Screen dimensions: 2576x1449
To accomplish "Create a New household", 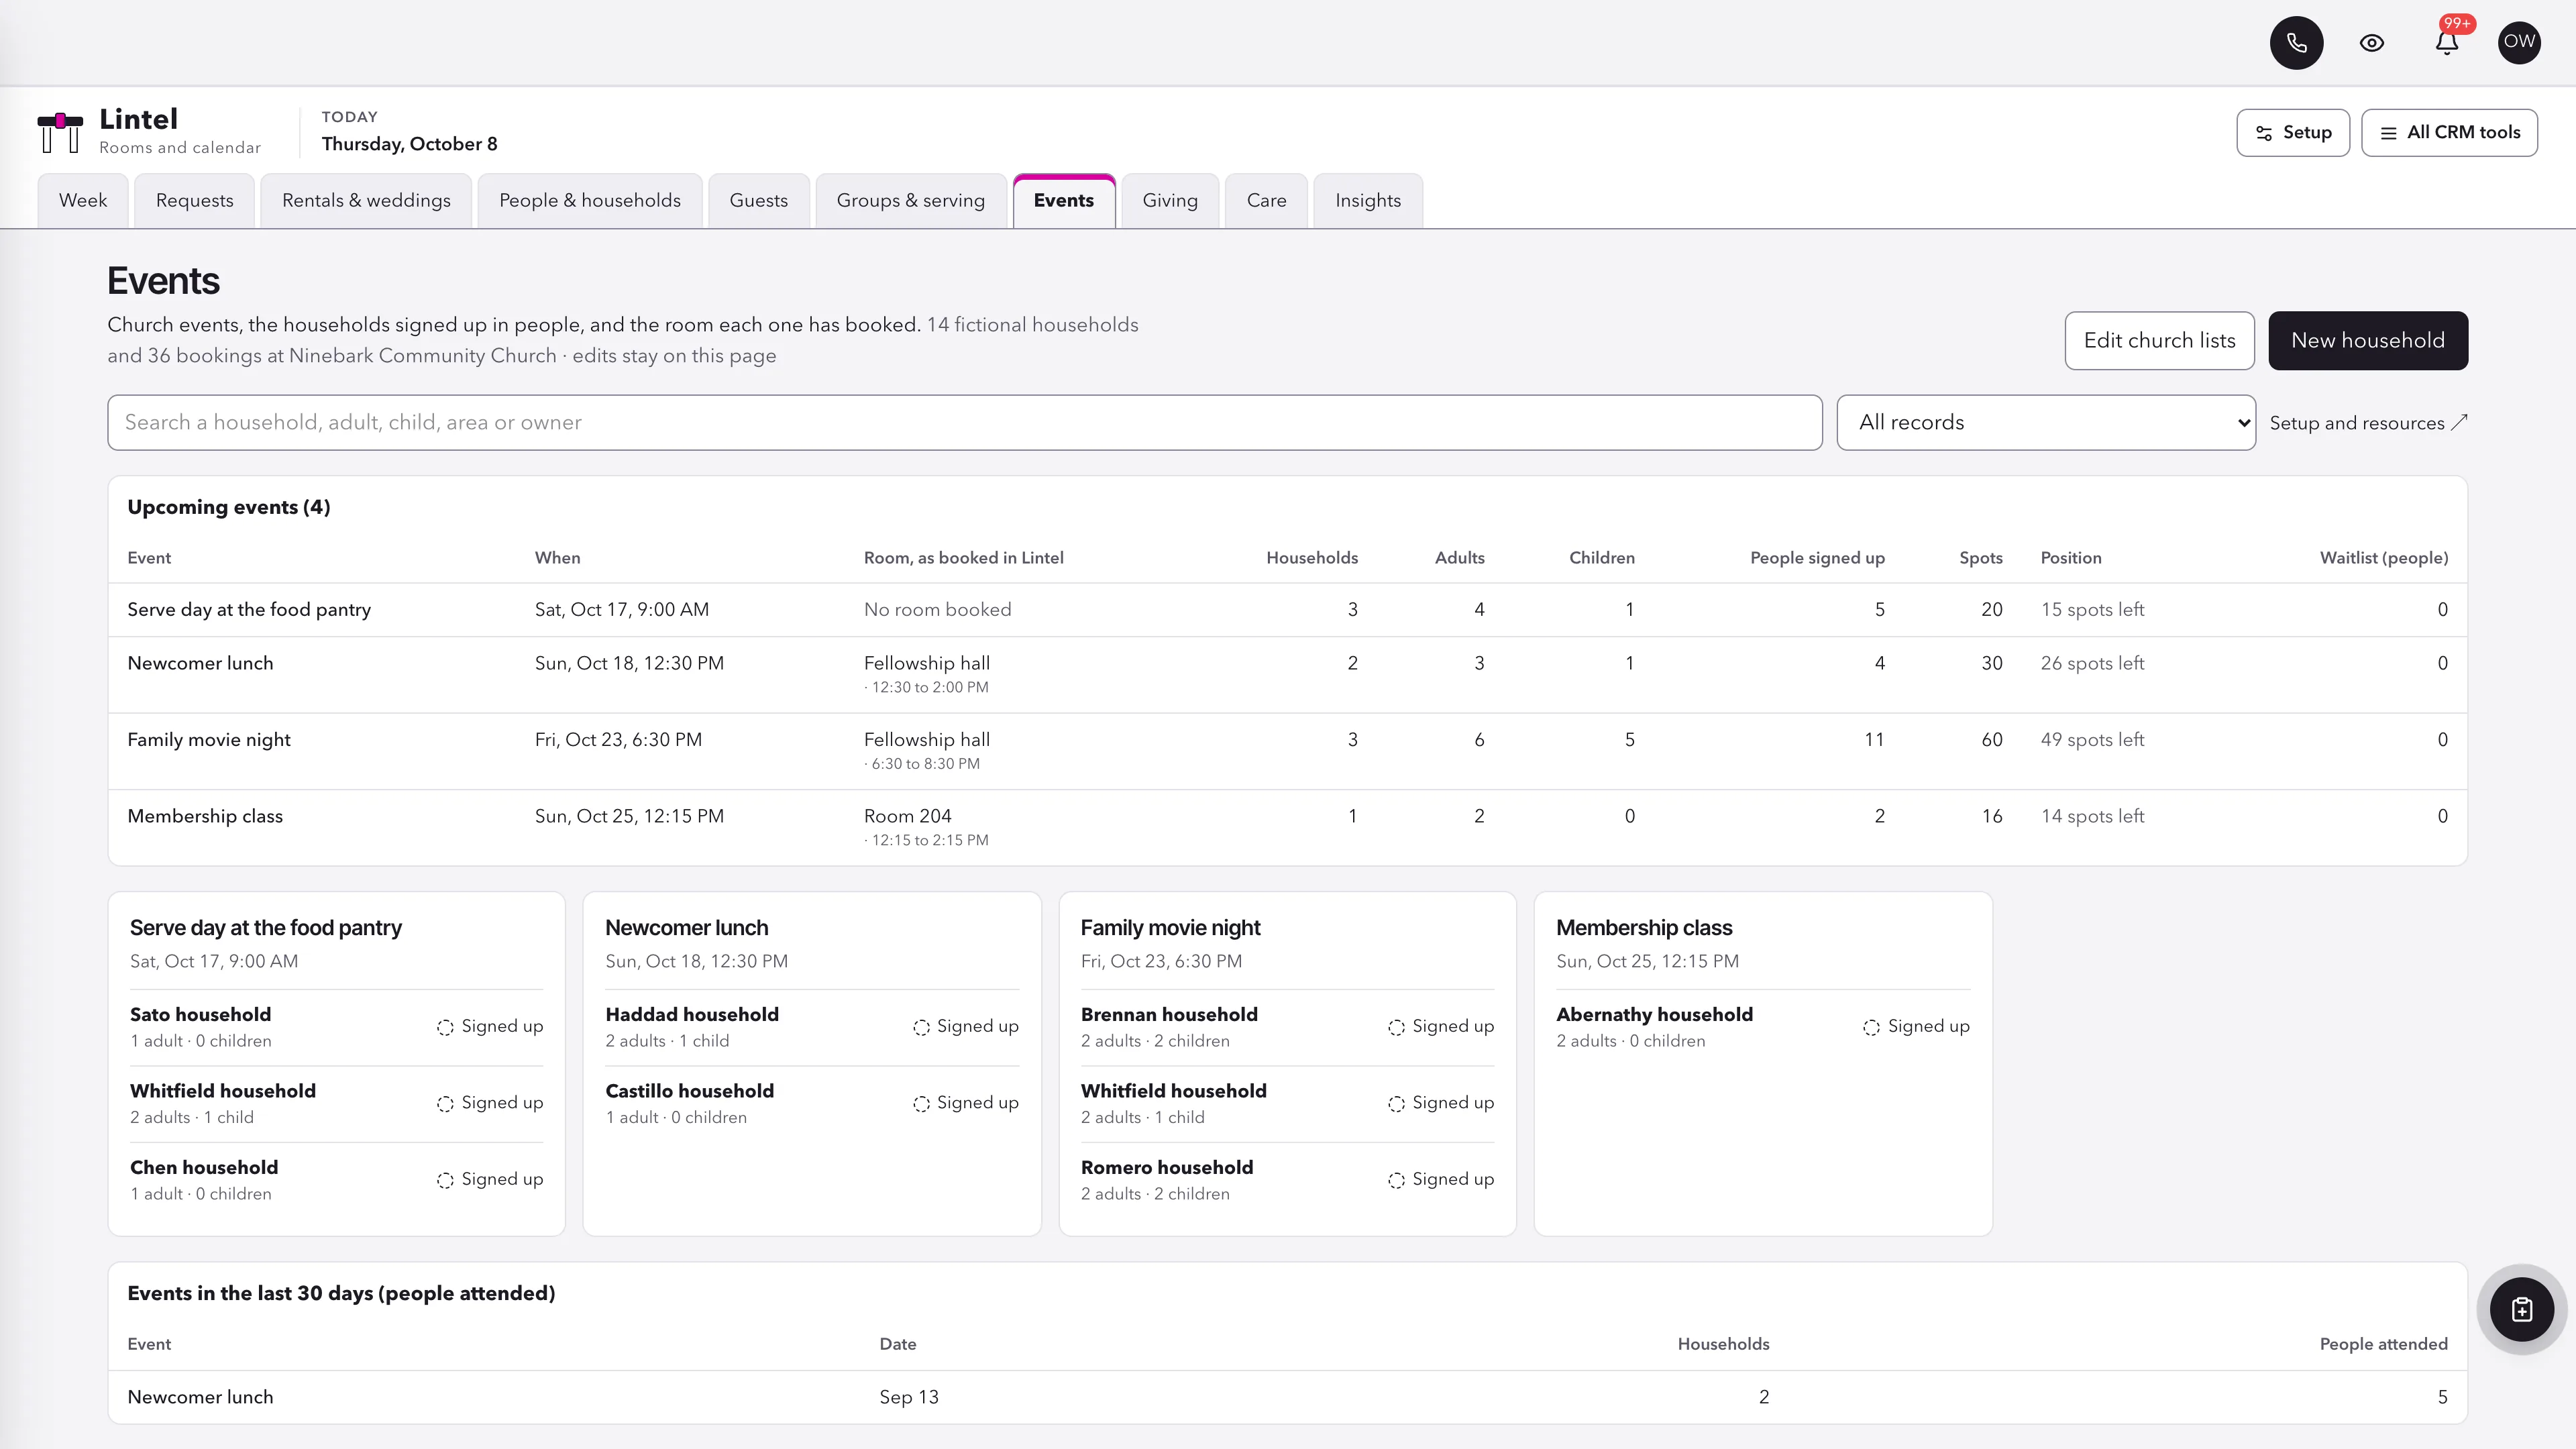I will click(2367, 341).
